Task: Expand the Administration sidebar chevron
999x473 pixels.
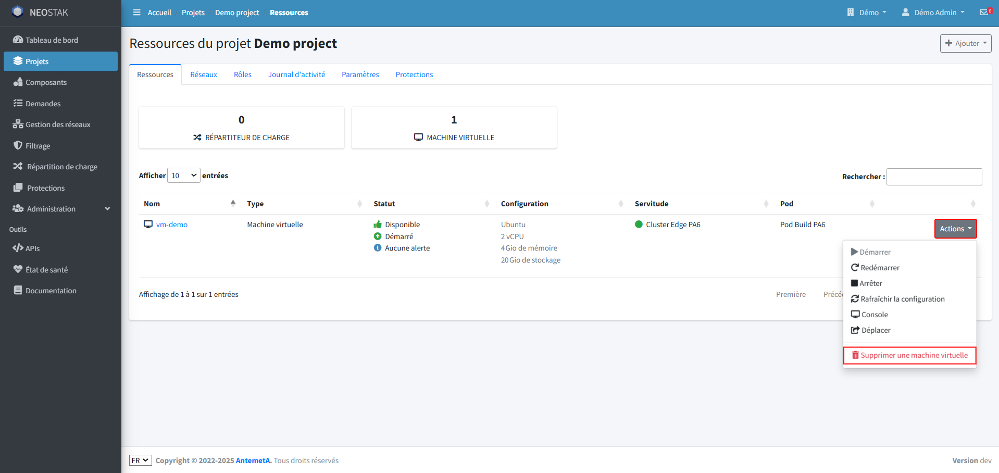Action: 107,208
